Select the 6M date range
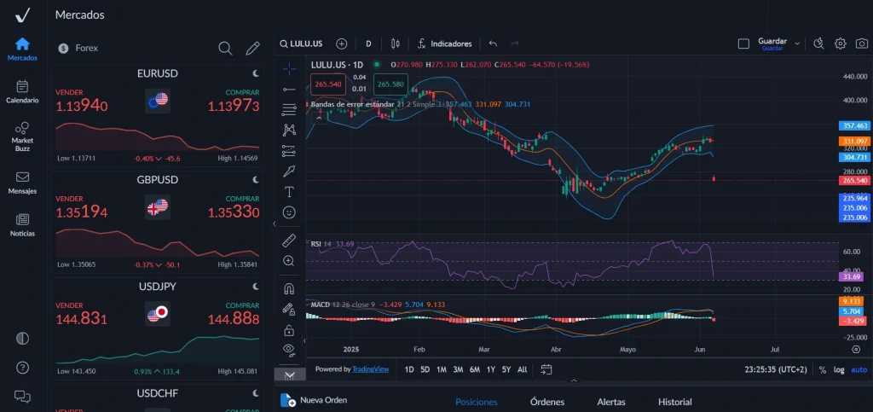 point(474,369)
